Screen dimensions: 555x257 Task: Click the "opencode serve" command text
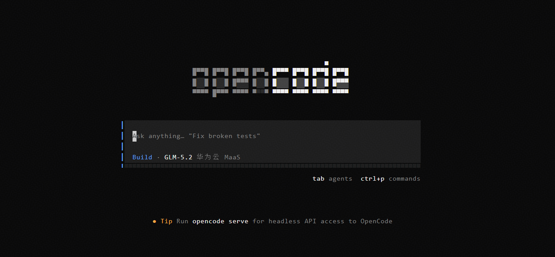coord(220,221)
